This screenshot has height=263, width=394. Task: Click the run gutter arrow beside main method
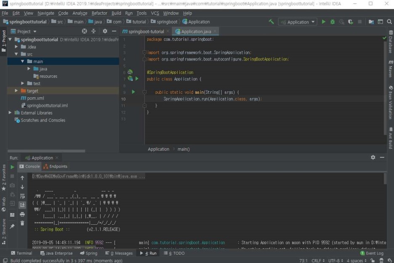click(x=133, y=92)
